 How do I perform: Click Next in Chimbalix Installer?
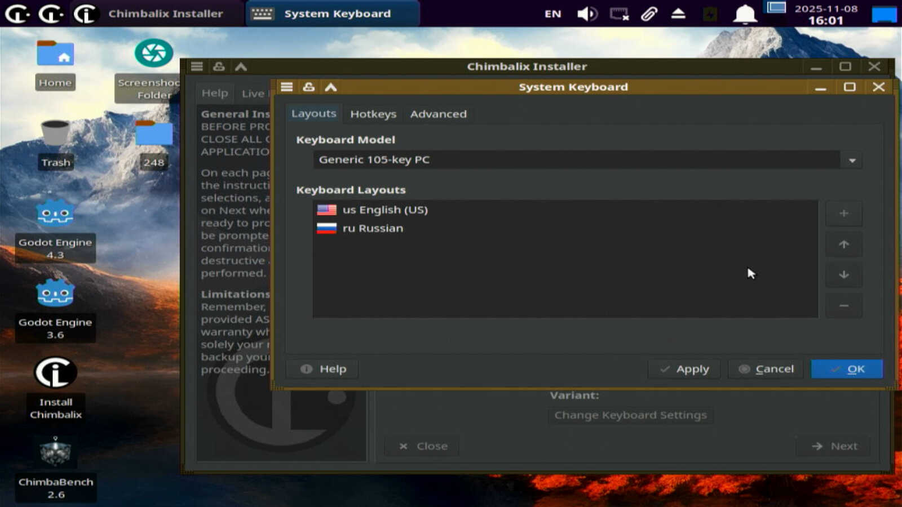(834, 446)
